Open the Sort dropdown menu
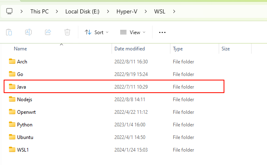The height and width of the screenshot is (165, 267). tap(97, 32)
